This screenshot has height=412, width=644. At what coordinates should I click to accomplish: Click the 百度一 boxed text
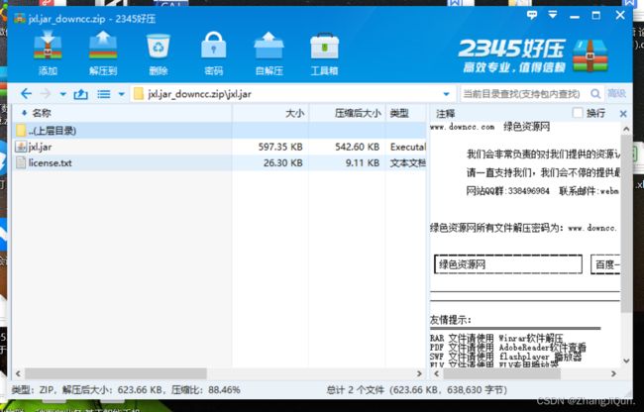[605, 264]
